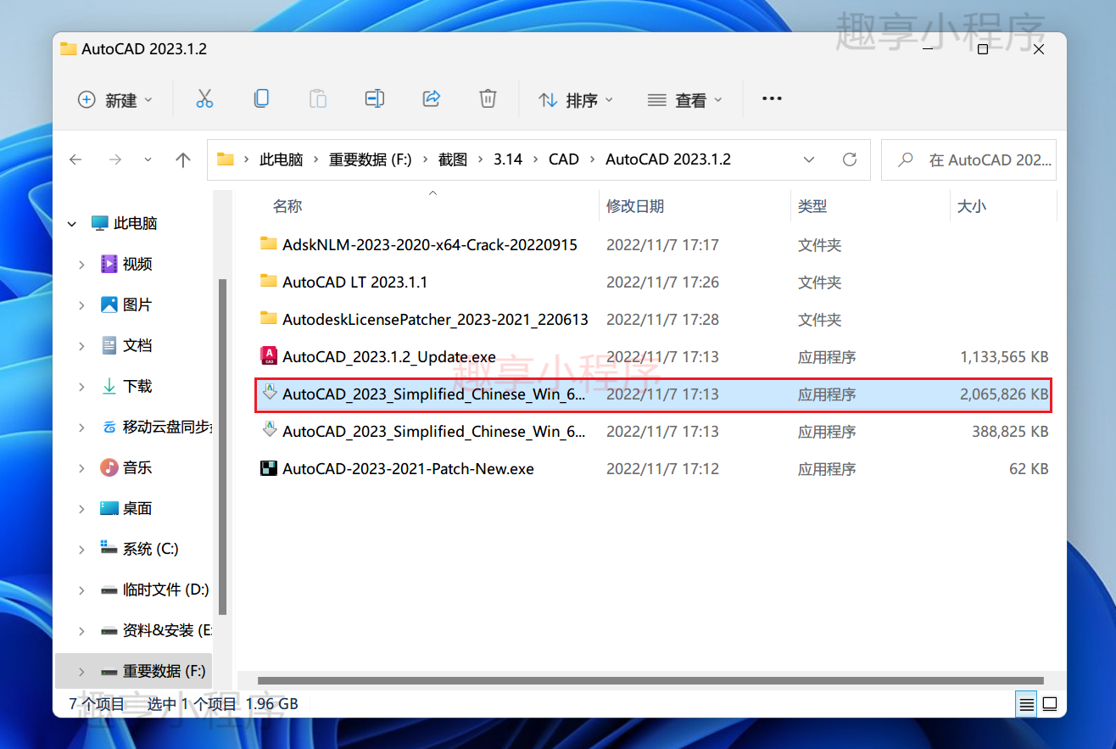
Task: Click the Cut scissors icon
Action: tap(204, 99)
